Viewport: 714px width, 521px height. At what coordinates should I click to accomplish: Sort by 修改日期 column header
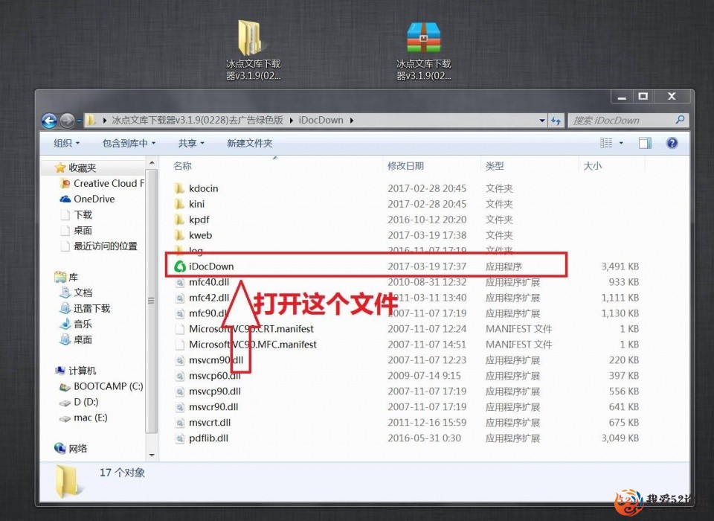405,166
